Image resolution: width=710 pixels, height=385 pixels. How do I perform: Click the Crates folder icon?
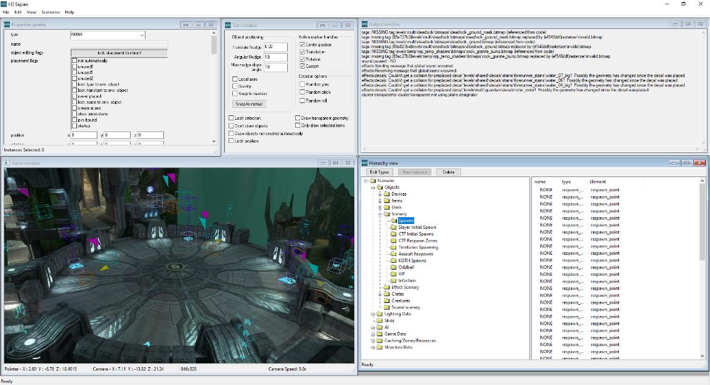[x=386, y=294]
